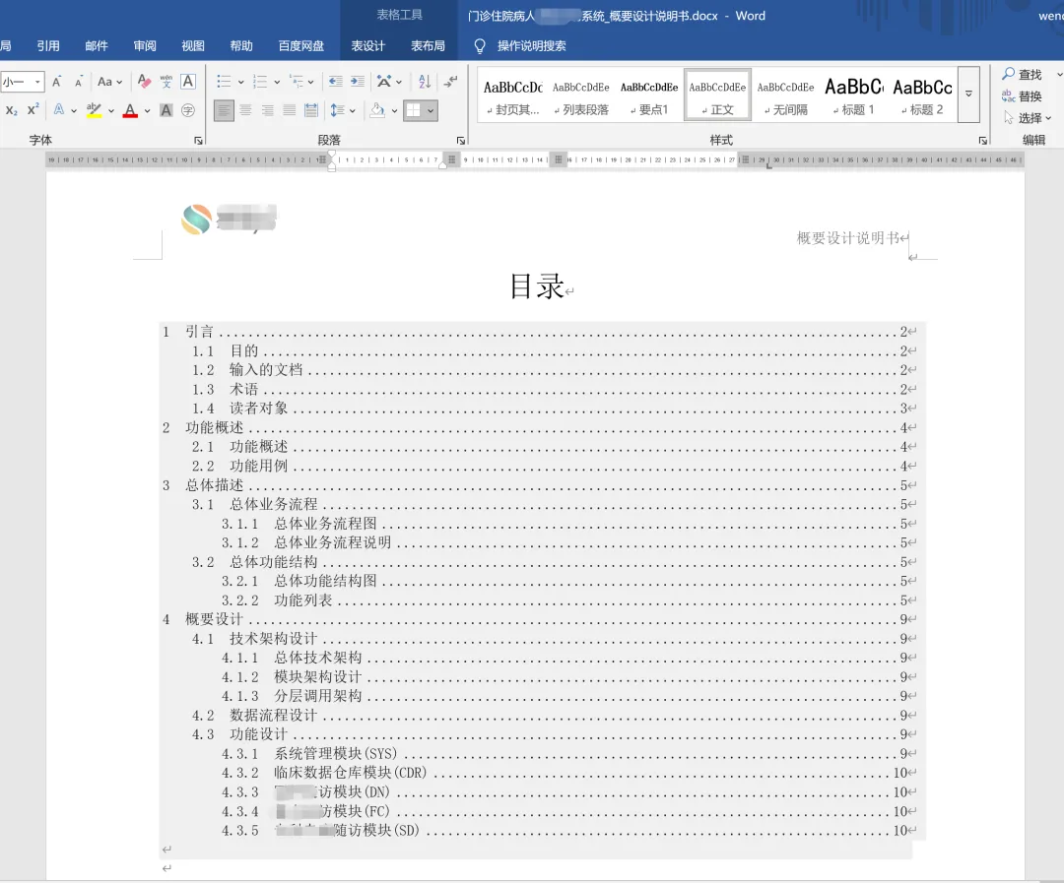The width and height of the screenshot is (1064, 883).
Task: Switch to 视图 tab
Action: click(x=193, y=45)
